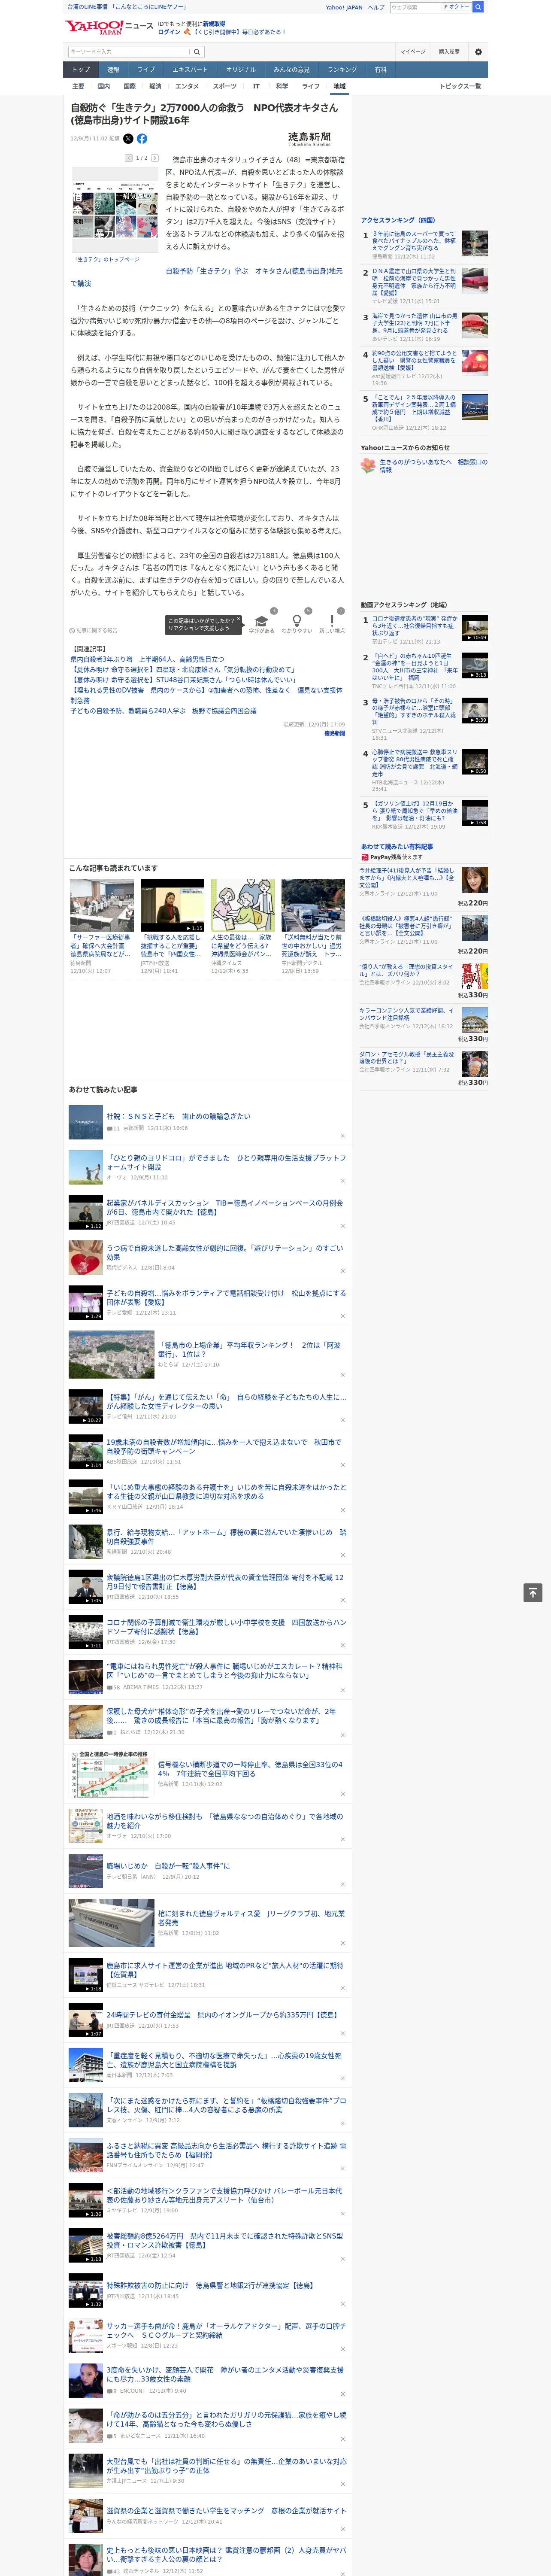Select the トップ navigation tab
This screenshot has width=551, height=2576.
[x=81, y=70]
